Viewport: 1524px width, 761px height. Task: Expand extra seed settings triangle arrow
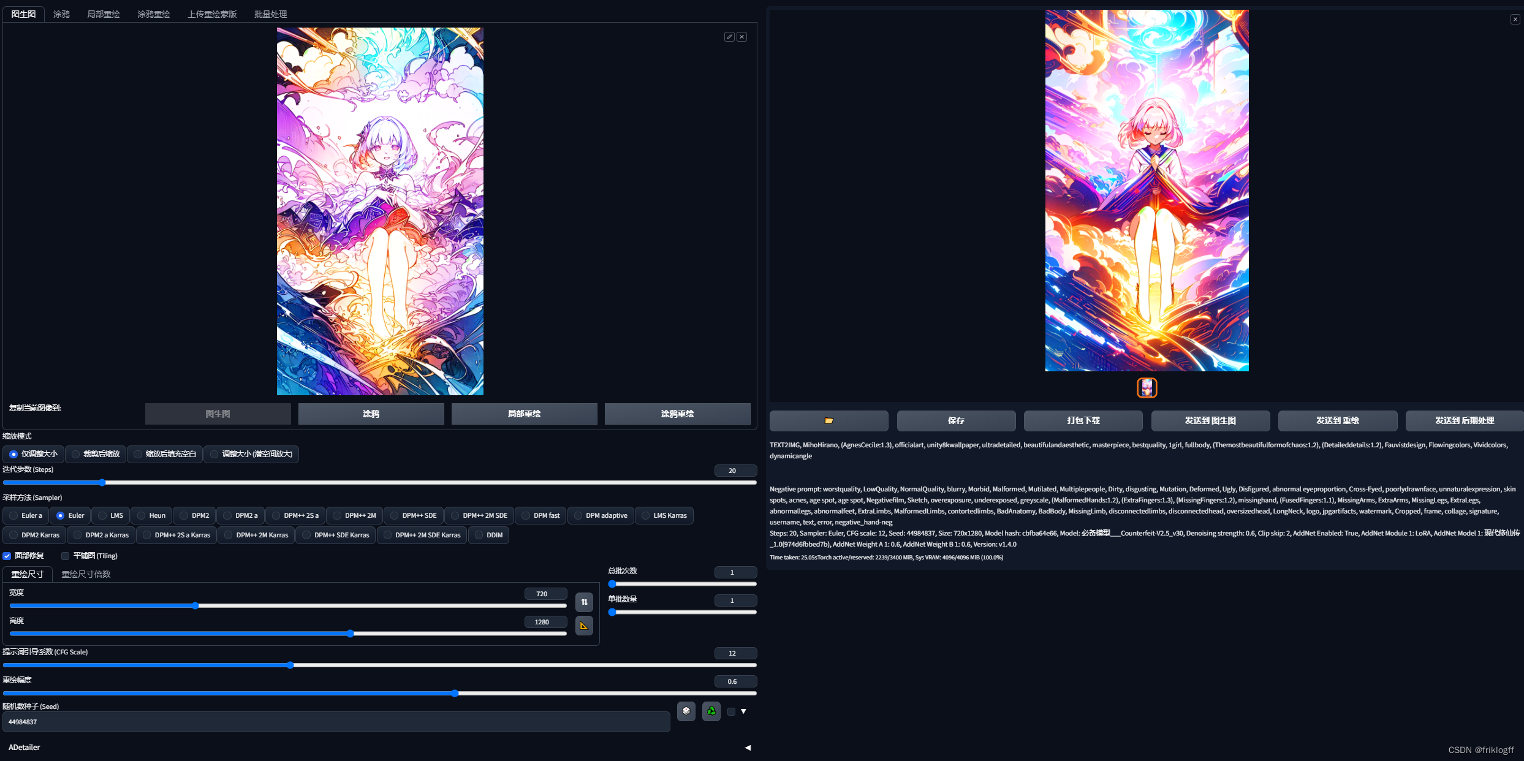pyautogui.click(x=743, y=711)
